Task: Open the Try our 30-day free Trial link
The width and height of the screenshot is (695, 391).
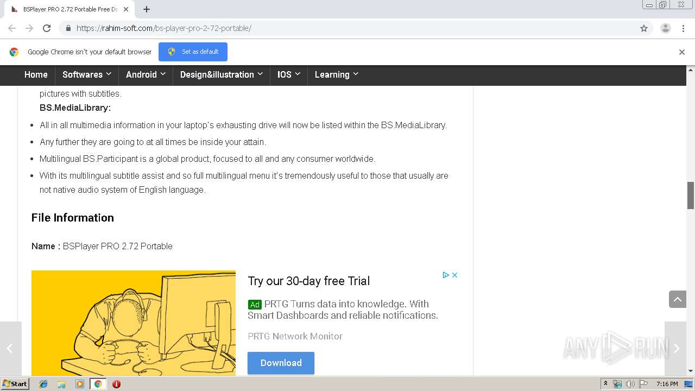Action: point(309,281)
